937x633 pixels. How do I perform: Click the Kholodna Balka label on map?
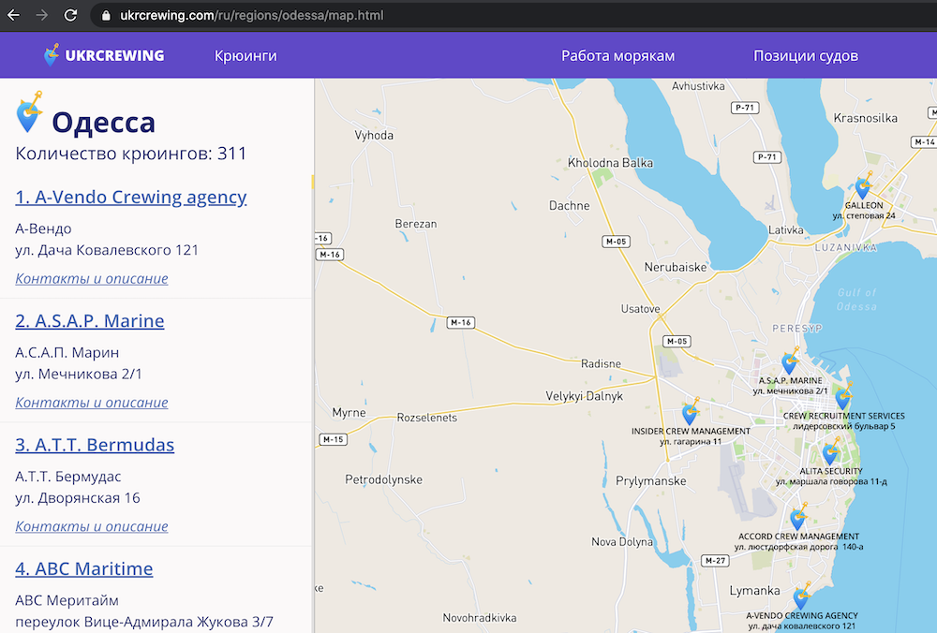(610, 163)
